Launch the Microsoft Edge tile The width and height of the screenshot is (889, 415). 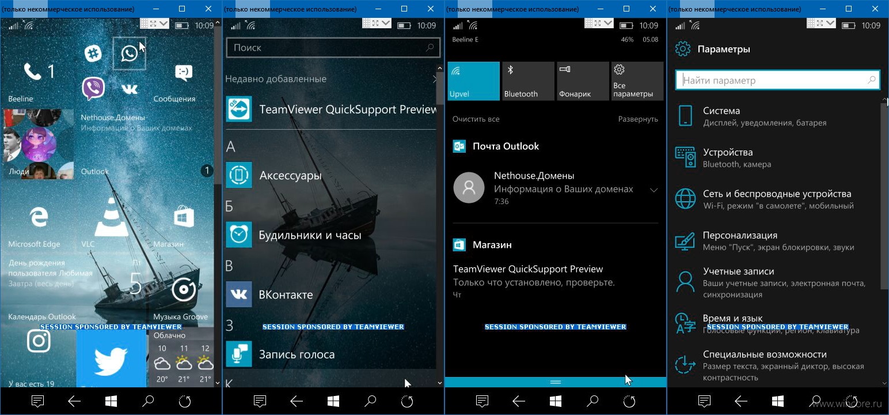click(x=38, y=217)
